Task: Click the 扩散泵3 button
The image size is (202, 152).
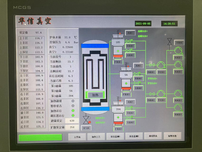Action: [118, 129]
